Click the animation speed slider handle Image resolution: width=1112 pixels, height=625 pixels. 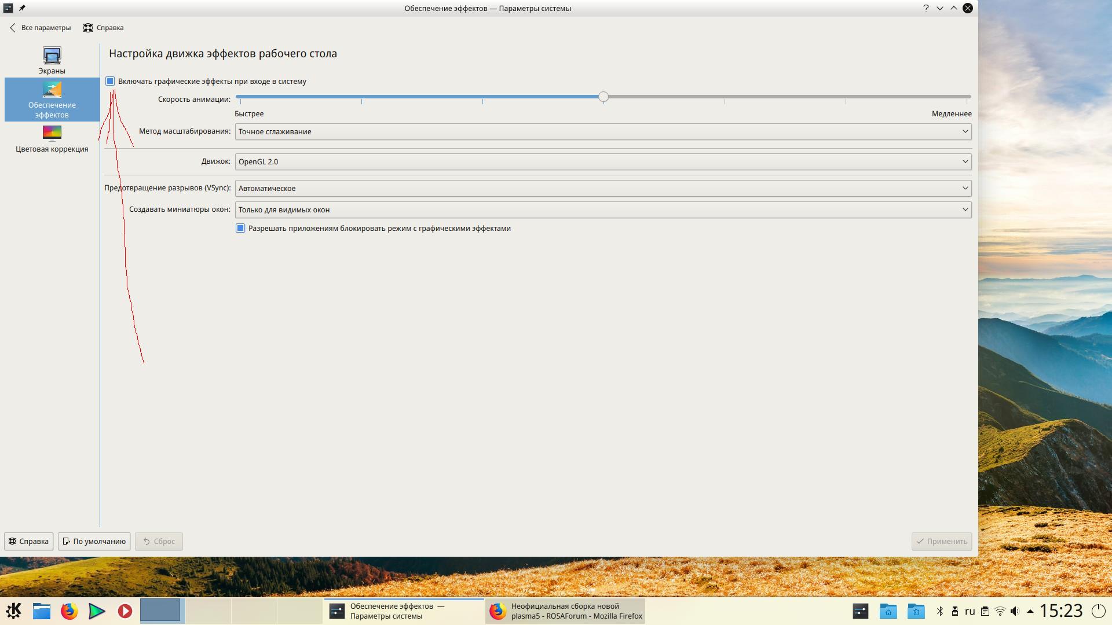point(603,97)
